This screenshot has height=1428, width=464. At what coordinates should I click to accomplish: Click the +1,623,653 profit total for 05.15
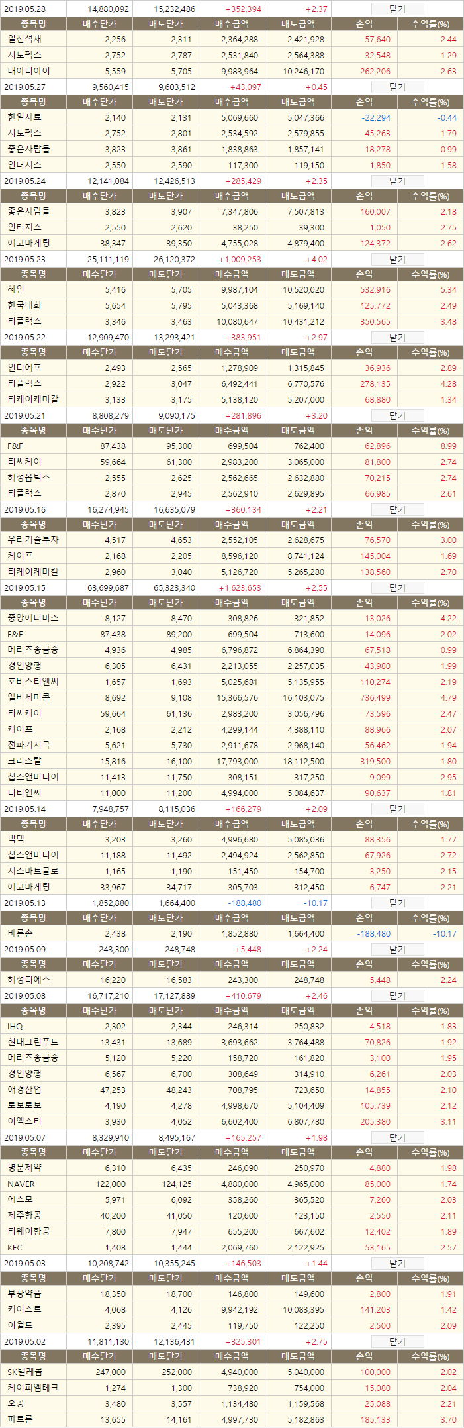pos(240,588)
